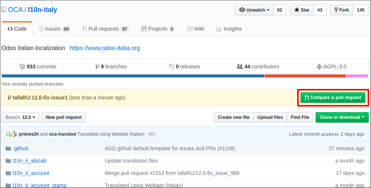Click the .github folder icon
Screen dimensions: 371x188
[x=8, y=148]
